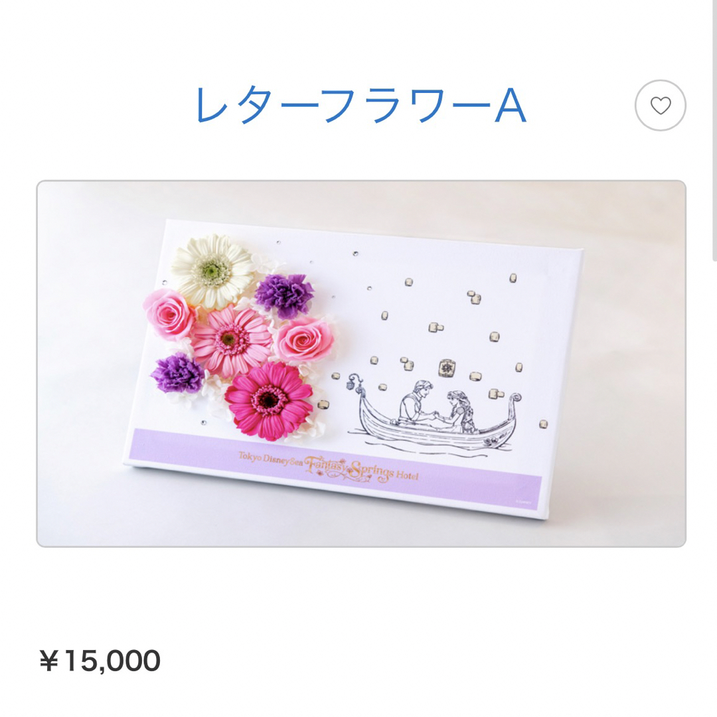Click the long-haired woman in the boat
This screenshot has height=717, width=717.
[x=459, y=411]
